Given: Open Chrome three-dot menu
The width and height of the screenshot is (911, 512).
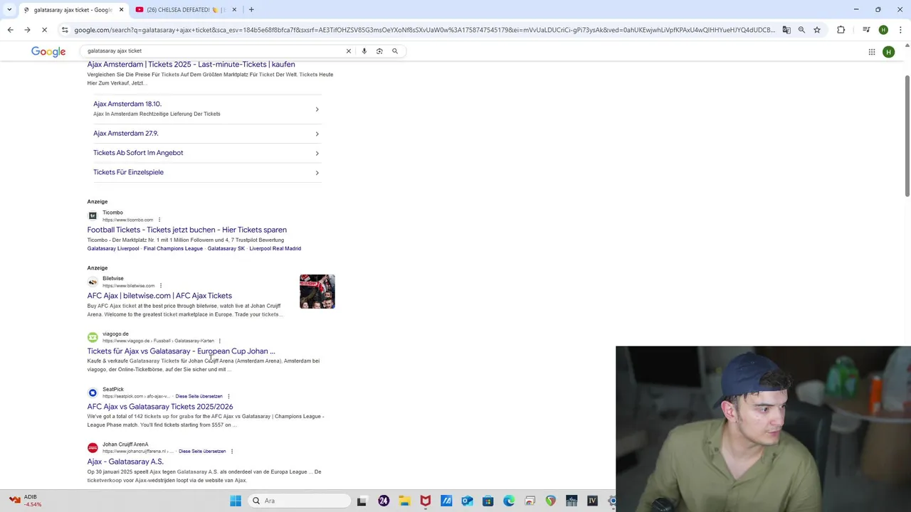Looking at the screenshot, I should point(900,30).
